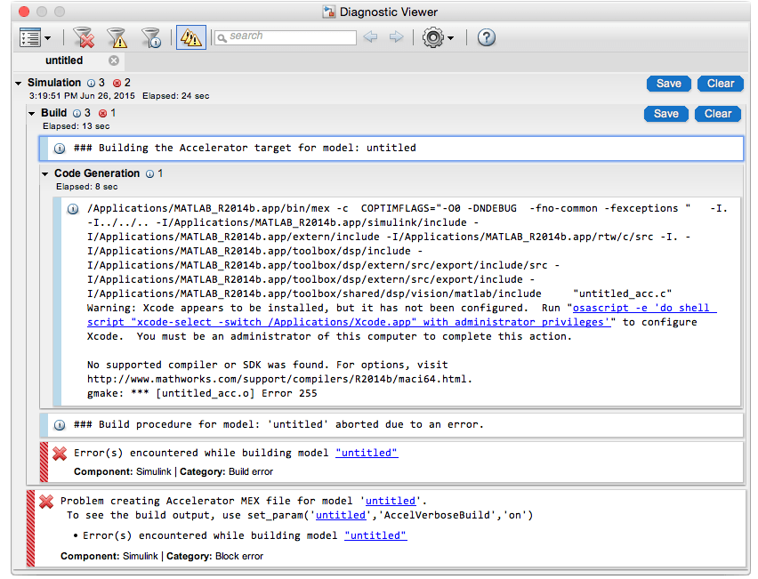Click Diagnostic Viewer title icon
Screen dimensions: 758x579
pyautogui.click(x=329, y=12)
